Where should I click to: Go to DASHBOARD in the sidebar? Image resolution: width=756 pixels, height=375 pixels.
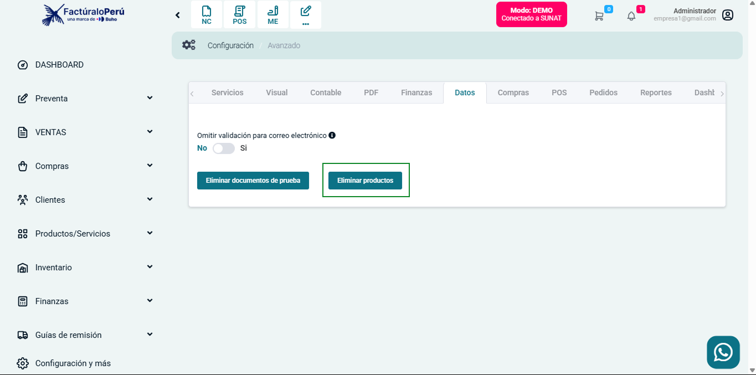point(59,65)
